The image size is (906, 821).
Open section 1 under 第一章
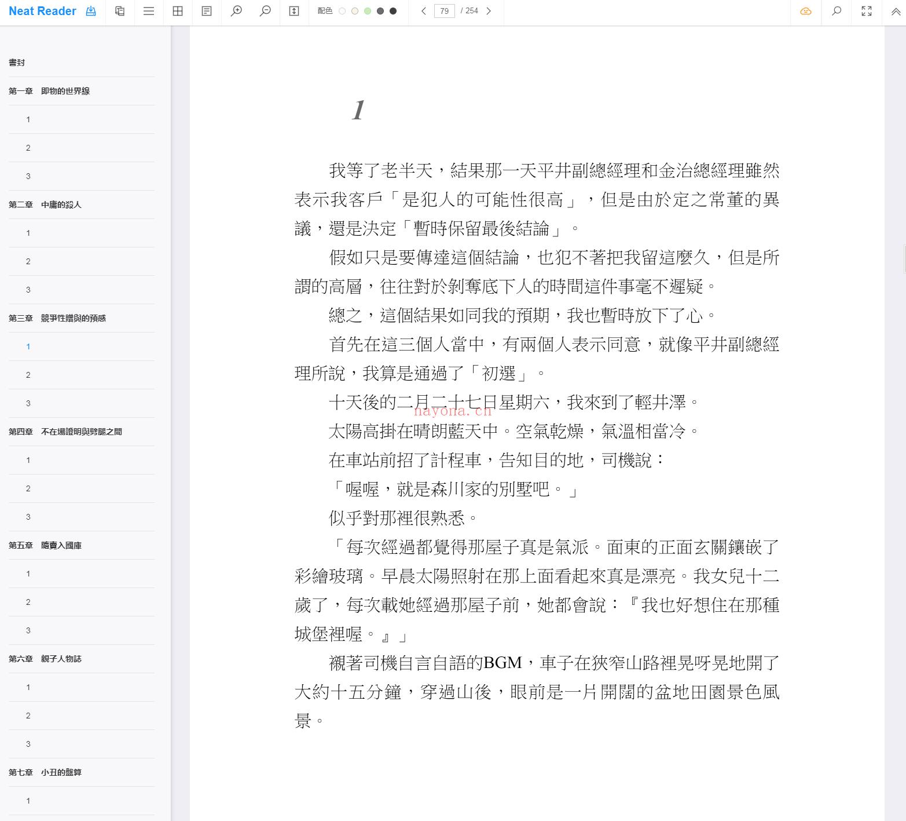pyautogui.click(x=82, y=119)
